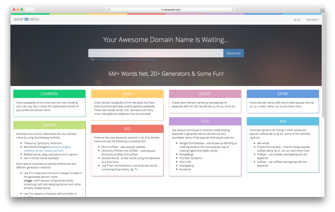Select the NEW category header

(127, 94)
